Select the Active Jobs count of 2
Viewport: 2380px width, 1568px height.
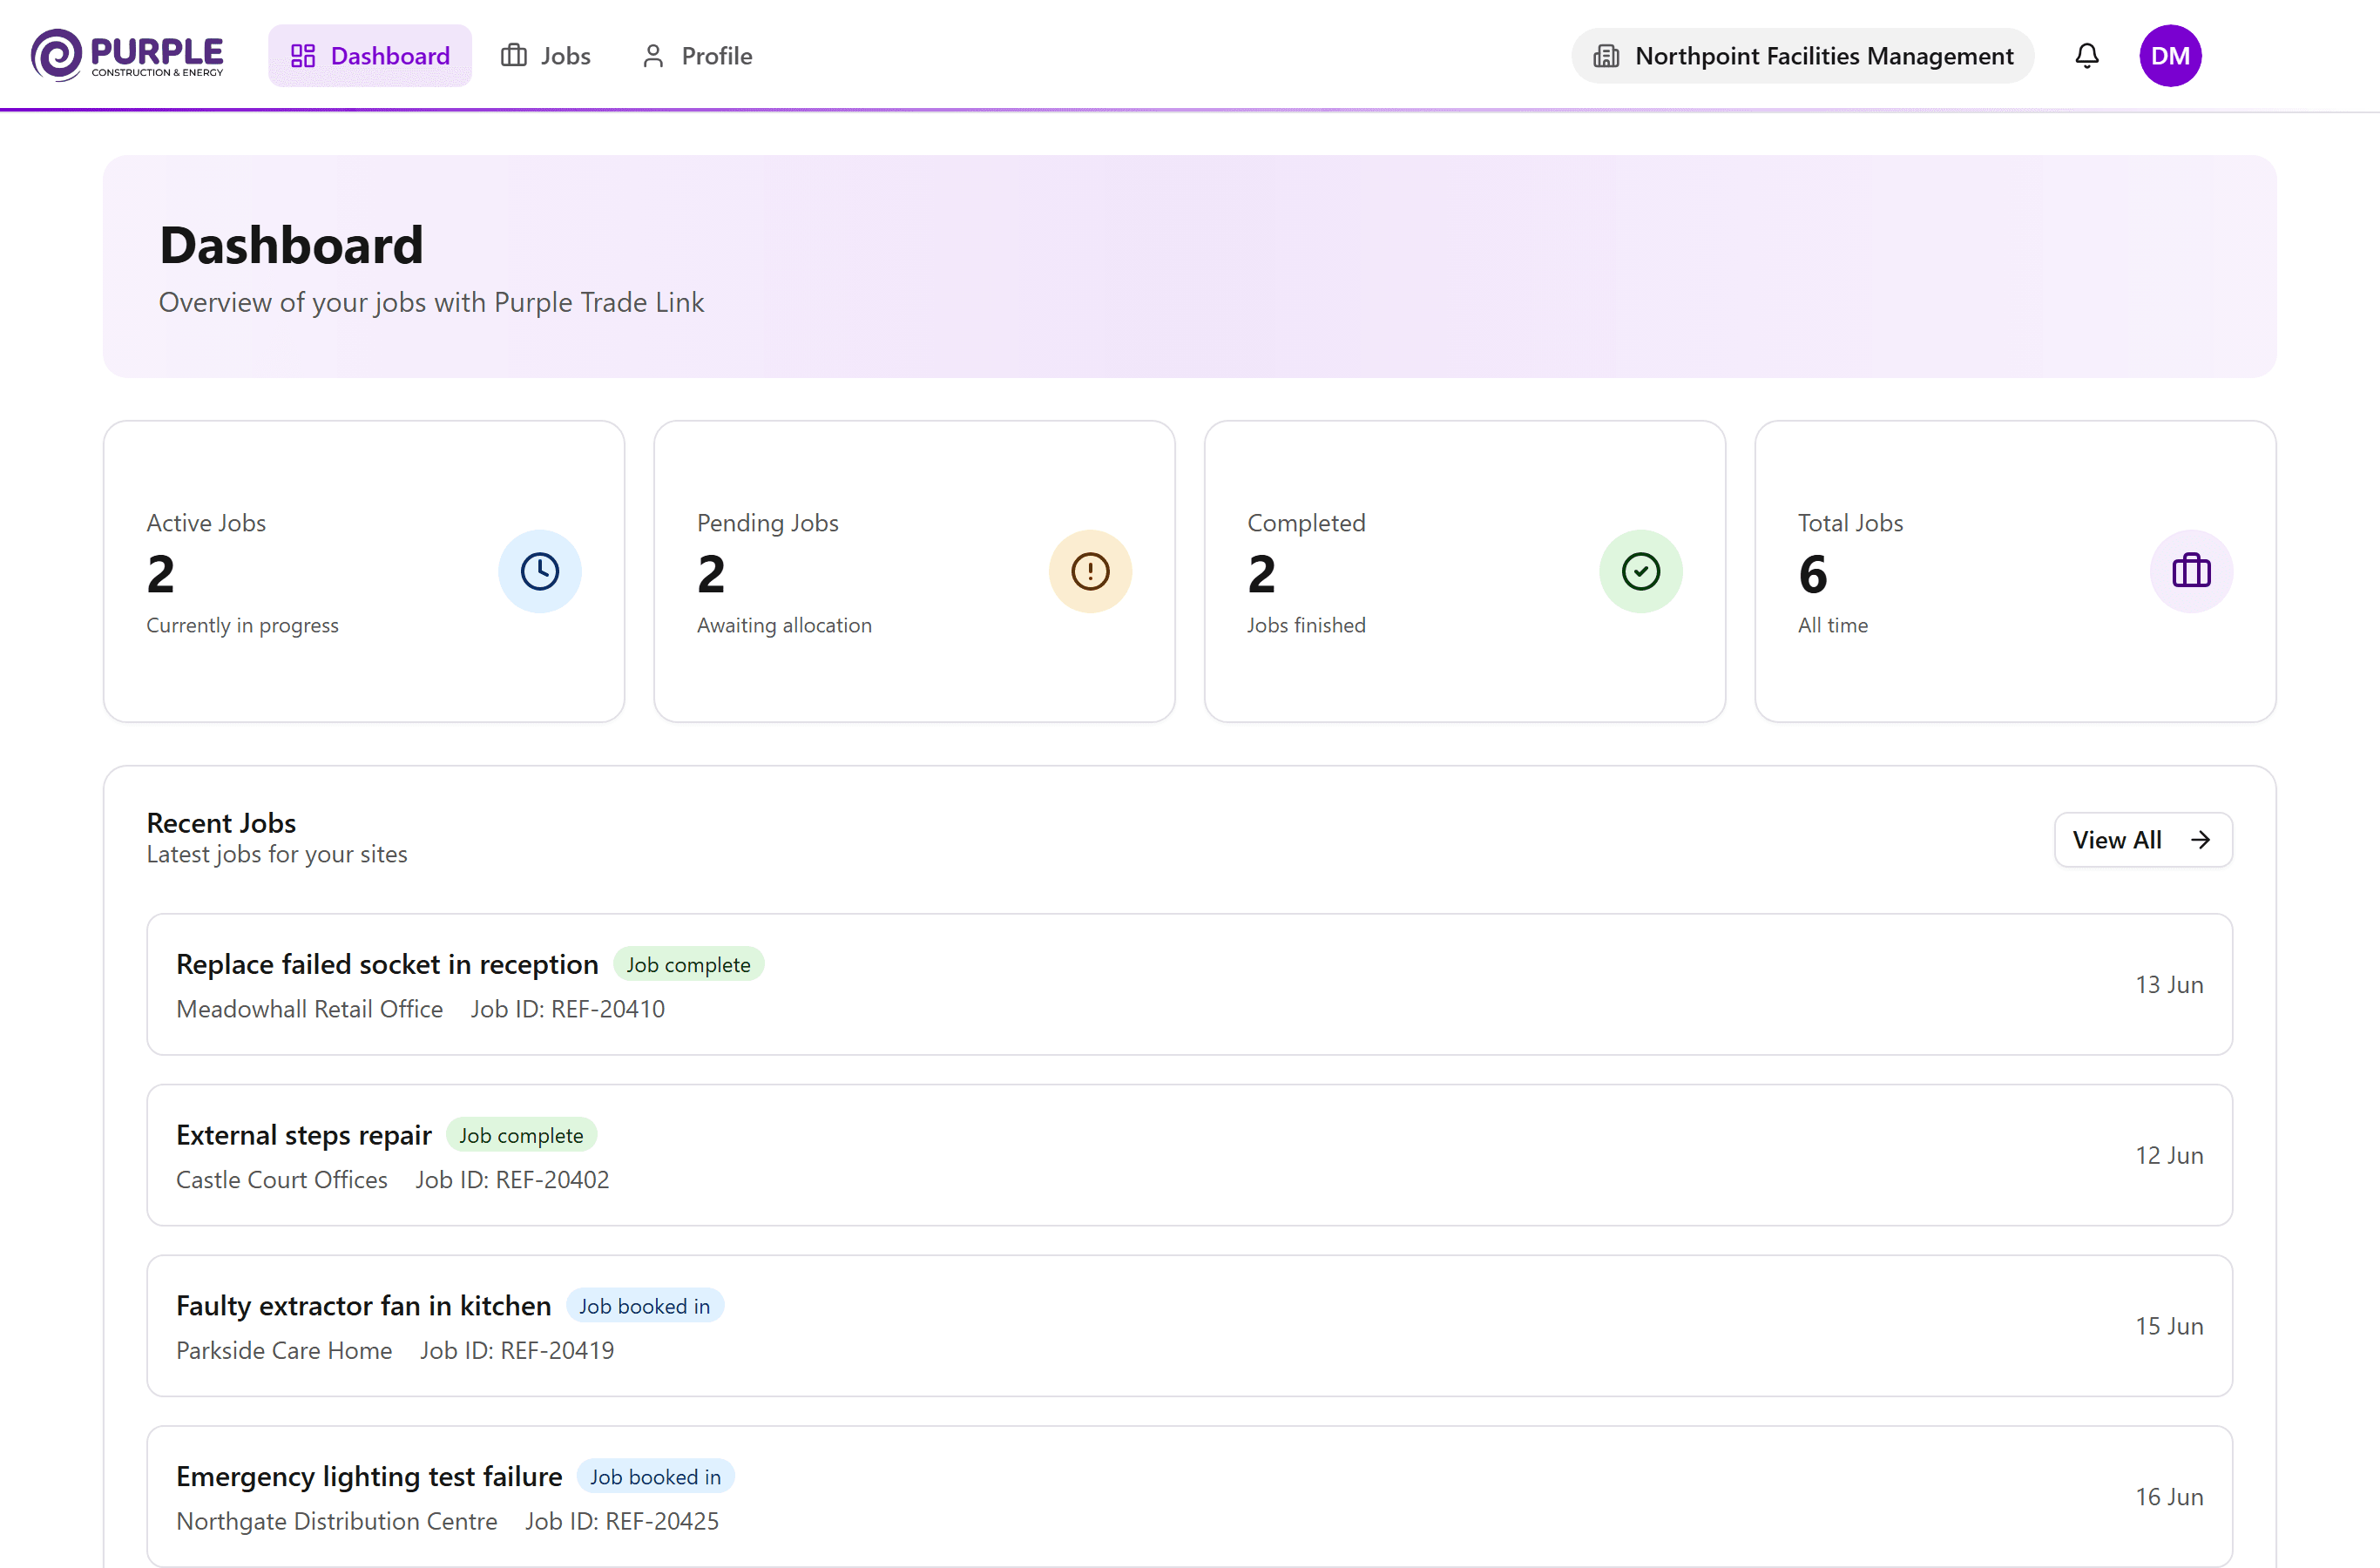161,575
